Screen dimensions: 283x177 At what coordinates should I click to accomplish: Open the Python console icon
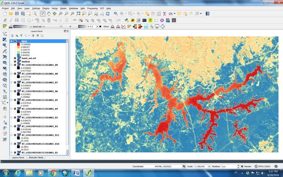(127, 20)
